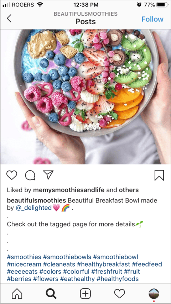
Task: Open the Search and explore tab
Action: [51, 294]
